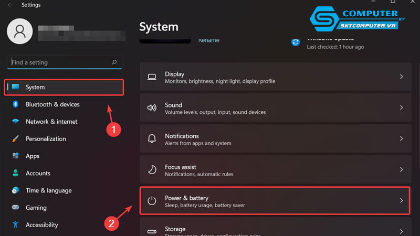Expand Focus assist with its chevron
Viewport: 420px width, 236px height.
(401, 169)
